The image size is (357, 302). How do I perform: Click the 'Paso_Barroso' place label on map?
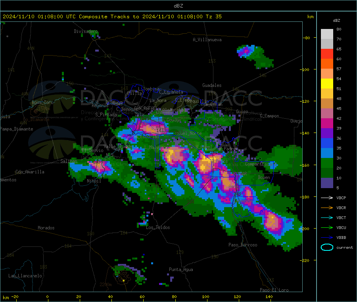(243, 245)
